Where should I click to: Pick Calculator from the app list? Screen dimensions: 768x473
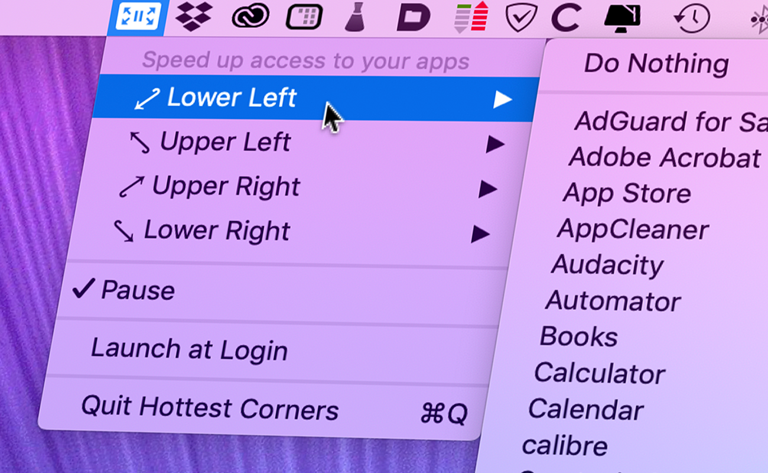(600, 374)
